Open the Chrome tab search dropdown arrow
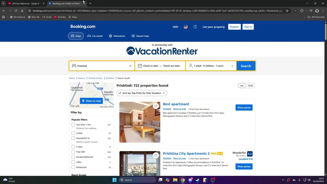Screen dimensions: 327x184 coord(3,4)
